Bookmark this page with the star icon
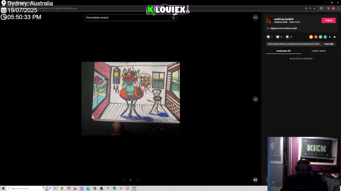The height and width of the screenshot is (191, 341). 315,8
